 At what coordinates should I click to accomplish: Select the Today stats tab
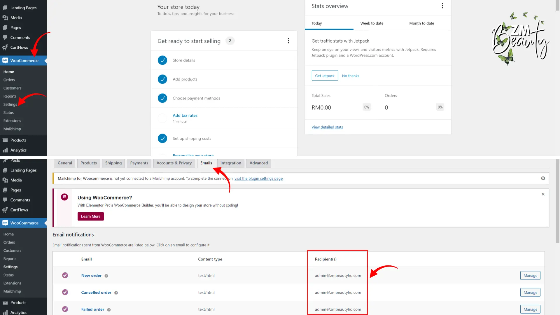[x=329, y=23]
